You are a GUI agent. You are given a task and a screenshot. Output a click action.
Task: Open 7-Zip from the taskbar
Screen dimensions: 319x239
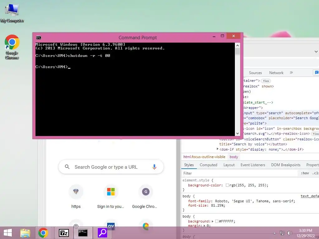(64, 233)
